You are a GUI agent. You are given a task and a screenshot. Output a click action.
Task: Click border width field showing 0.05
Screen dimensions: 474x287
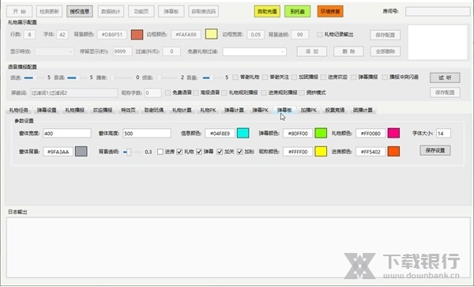click(x=255, y=35)
